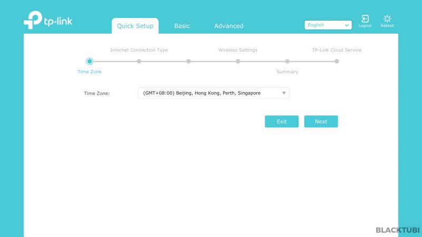
Task: Click the unlabeled step dot after Internet Connection Type
Action: click(188, 61)
